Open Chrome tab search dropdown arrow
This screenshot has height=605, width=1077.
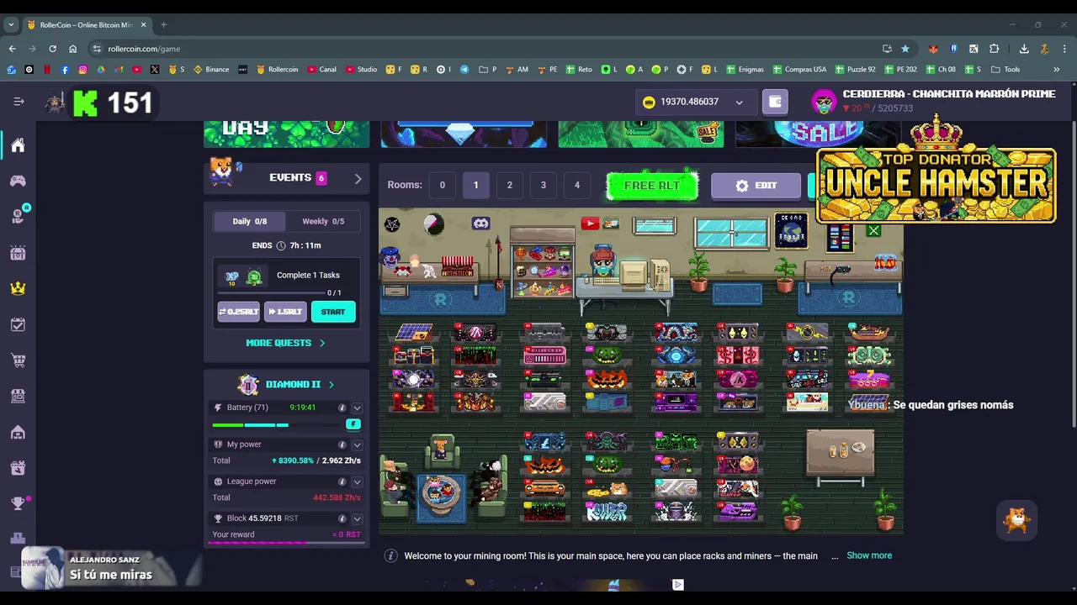click(12, 24)
